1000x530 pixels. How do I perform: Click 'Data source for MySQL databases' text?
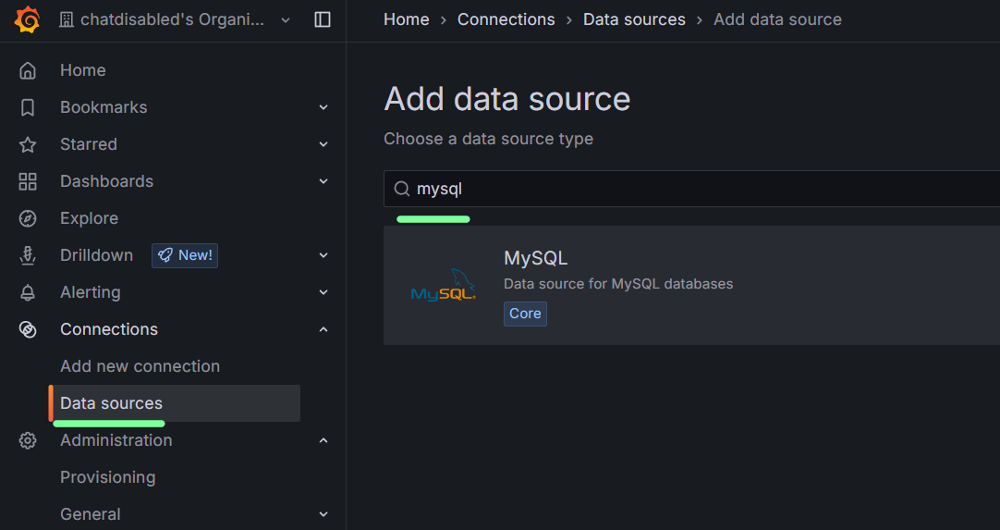618,284
